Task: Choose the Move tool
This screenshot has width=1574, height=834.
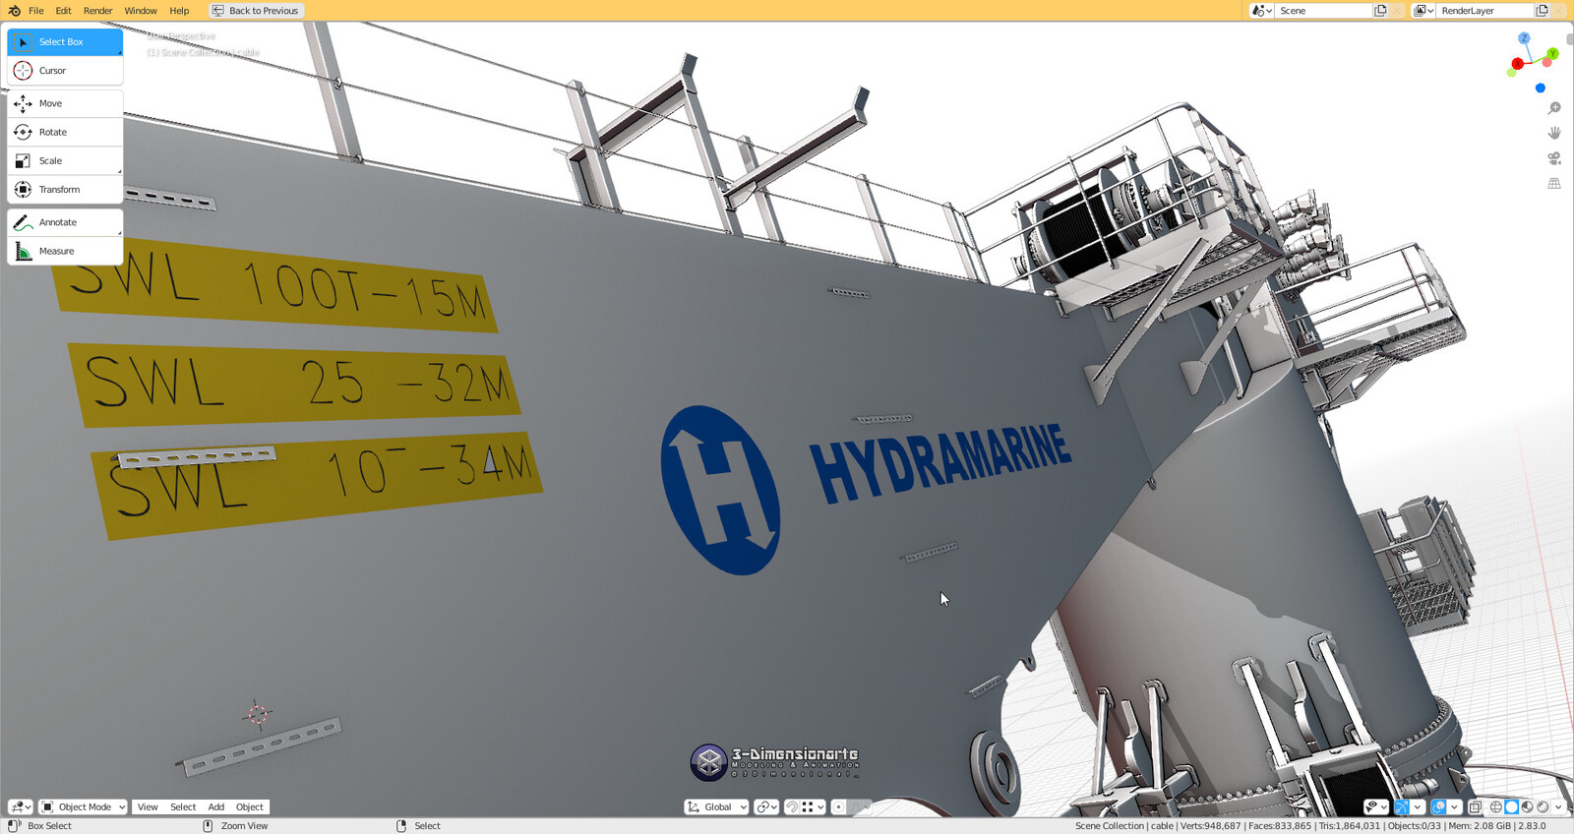Action: (65, 103)
